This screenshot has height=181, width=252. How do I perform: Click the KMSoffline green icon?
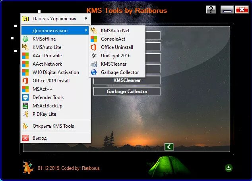25,39
